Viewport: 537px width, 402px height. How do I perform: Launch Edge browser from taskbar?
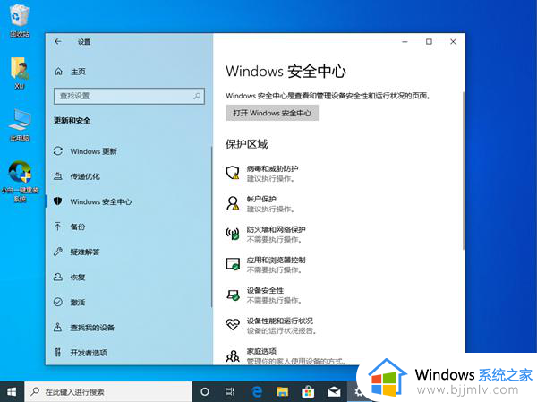click(257, 392)
